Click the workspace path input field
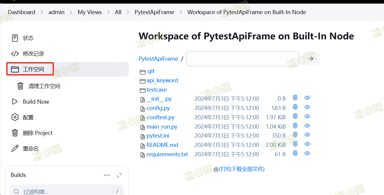 tap(242, 59)
